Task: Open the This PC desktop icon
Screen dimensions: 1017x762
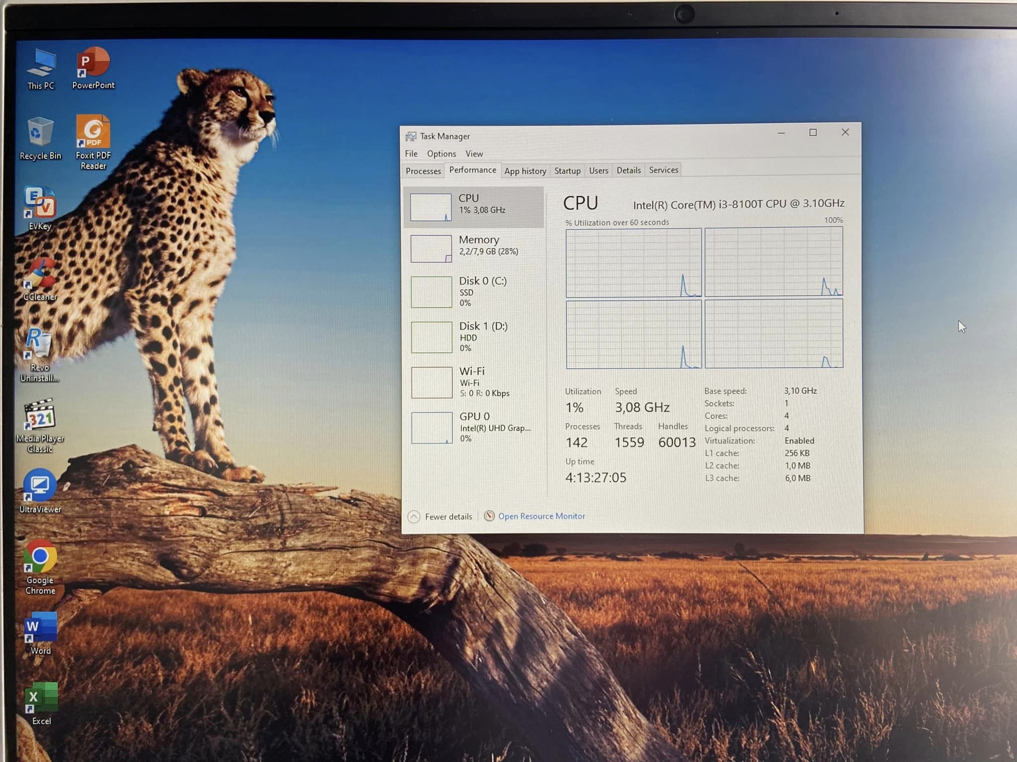Action: (x=41, y=69)
